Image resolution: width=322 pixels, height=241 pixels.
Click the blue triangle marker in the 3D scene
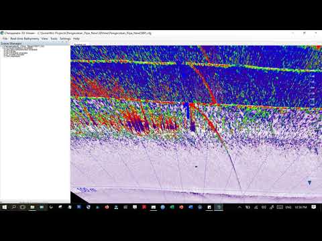(309, 183)
